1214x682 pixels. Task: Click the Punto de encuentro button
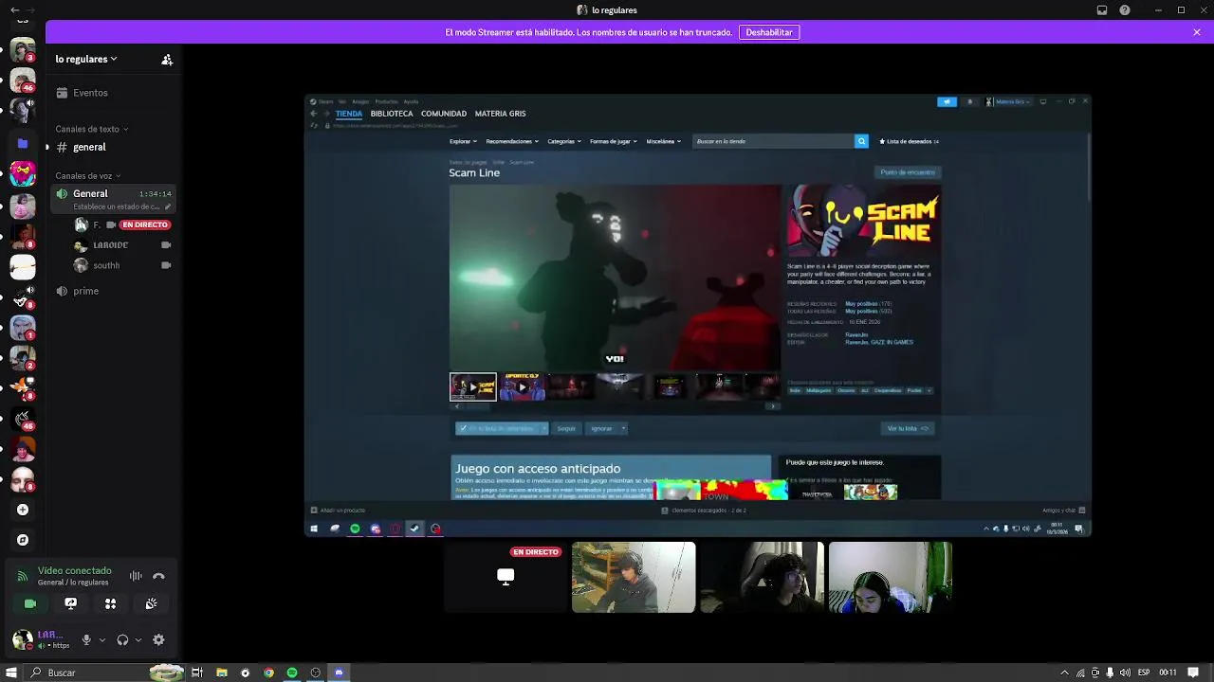point(908,172)
